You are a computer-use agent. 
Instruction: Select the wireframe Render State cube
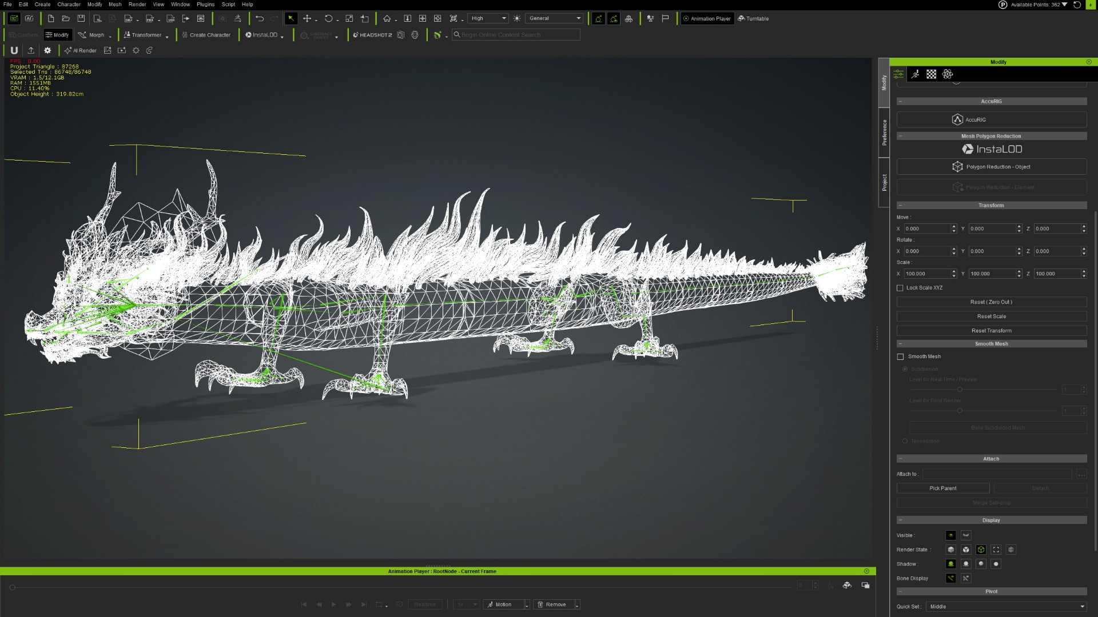(981, 550)
